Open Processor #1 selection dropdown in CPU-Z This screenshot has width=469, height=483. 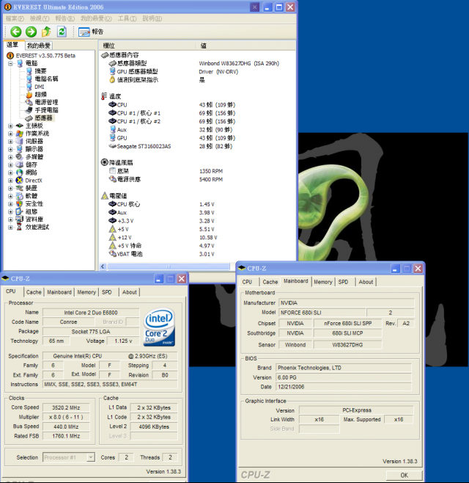(x=68, y=457)
